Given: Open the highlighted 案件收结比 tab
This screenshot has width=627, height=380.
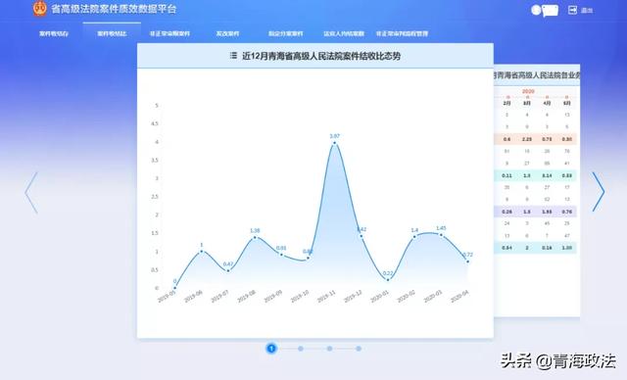Looking at the screenshot, I should (112, 33).
